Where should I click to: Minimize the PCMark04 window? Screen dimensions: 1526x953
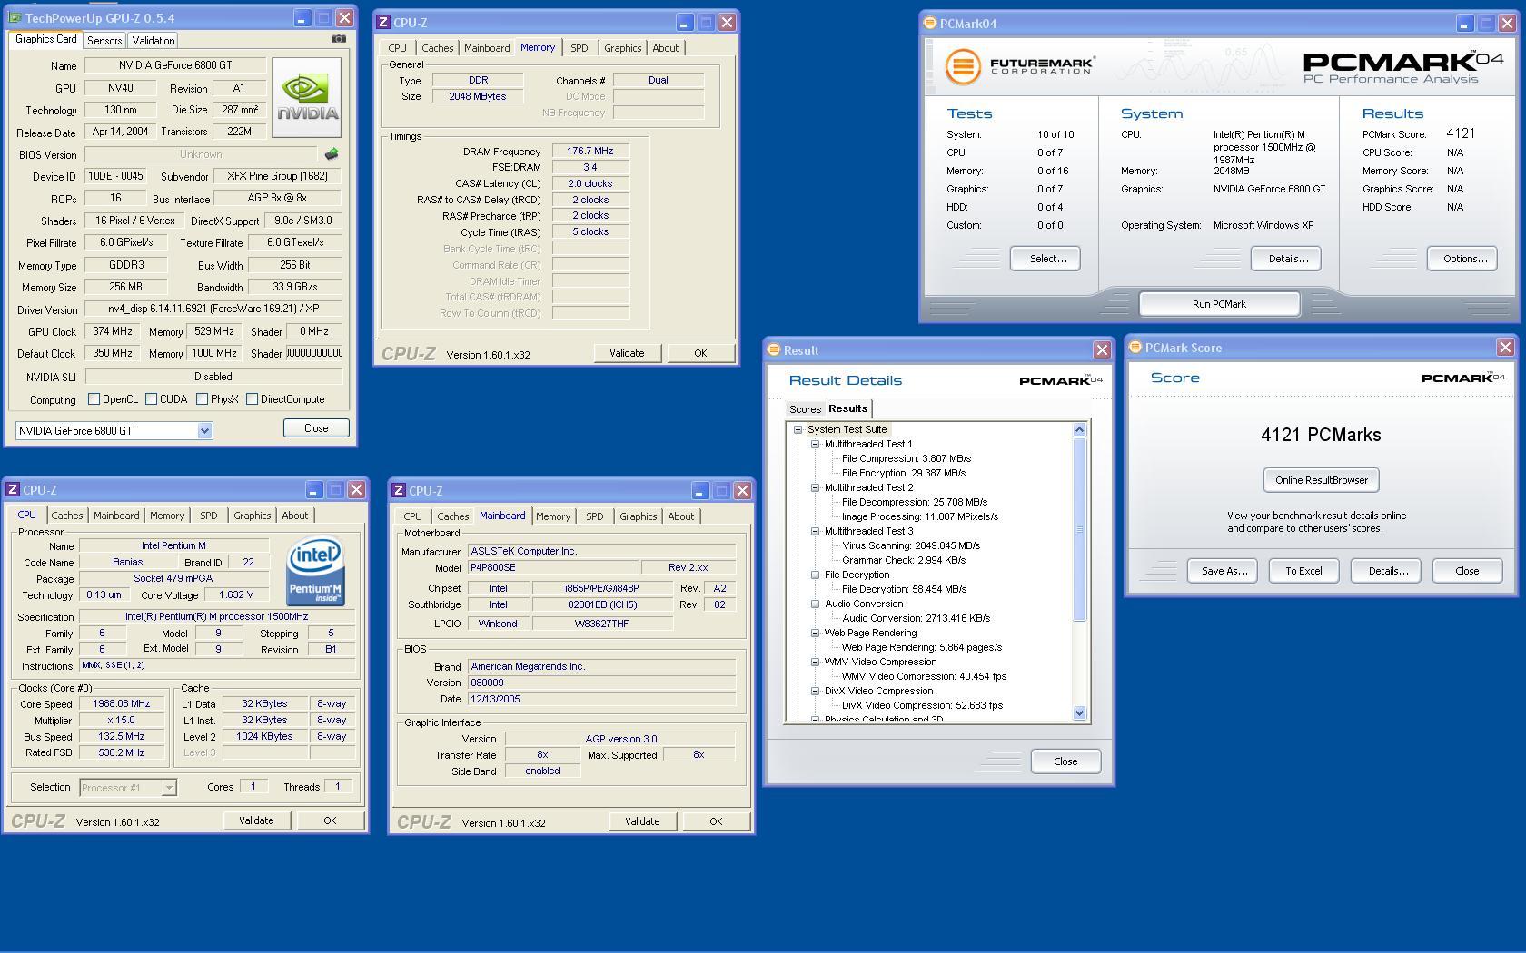click(1465, 24)
